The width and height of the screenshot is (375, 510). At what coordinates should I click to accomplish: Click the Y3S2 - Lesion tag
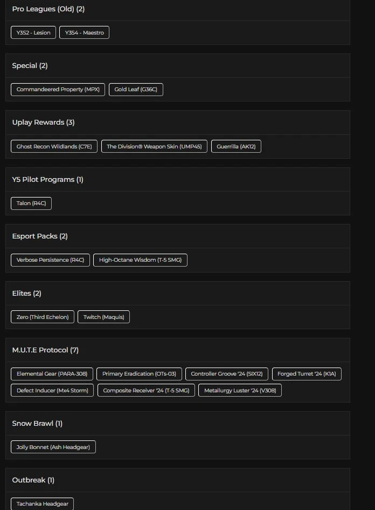click(33, 33)
